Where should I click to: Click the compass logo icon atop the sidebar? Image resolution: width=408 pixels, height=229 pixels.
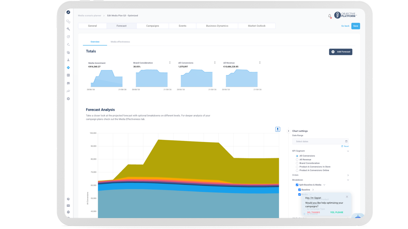pos(68,12)
